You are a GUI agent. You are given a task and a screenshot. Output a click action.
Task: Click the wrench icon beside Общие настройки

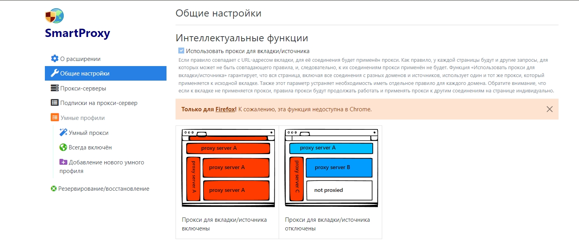click(x=55, y=73)
